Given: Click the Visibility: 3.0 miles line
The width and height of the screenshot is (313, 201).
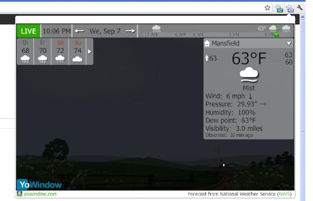Looking at the screenshot, I should coord(234,129).
